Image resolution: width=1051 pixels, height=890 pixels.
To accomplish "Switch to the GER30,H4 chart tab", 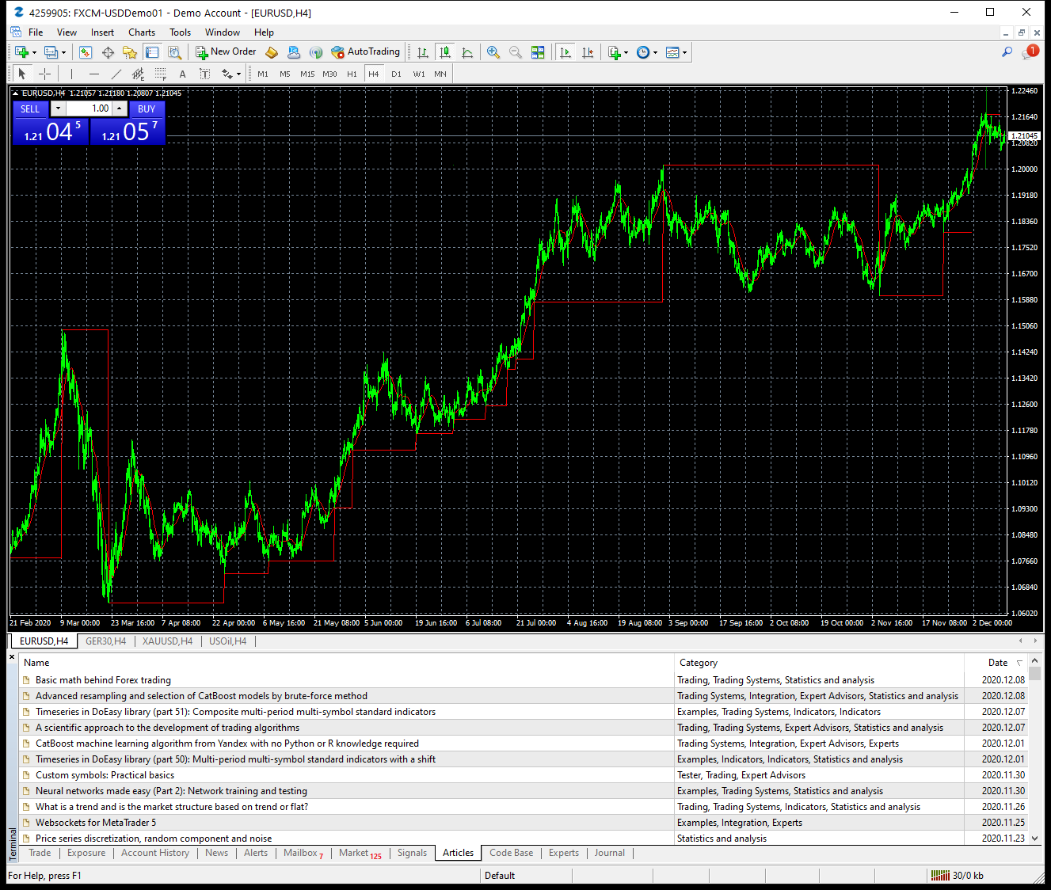I will [x=105, y=641].
